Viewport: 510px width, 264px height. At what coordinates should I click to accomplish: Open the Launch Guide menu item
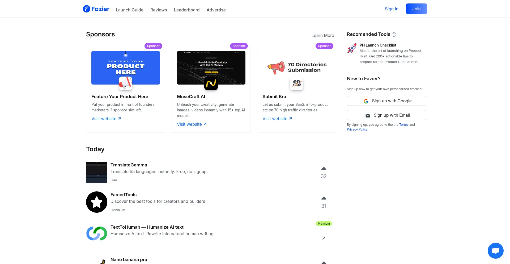click(x=130, y=10)
